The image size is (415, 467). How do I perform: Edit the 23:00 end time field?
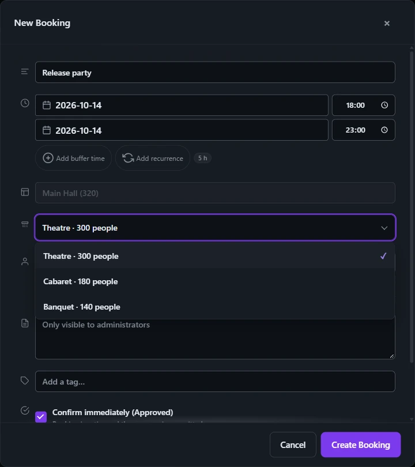(364, 130)
